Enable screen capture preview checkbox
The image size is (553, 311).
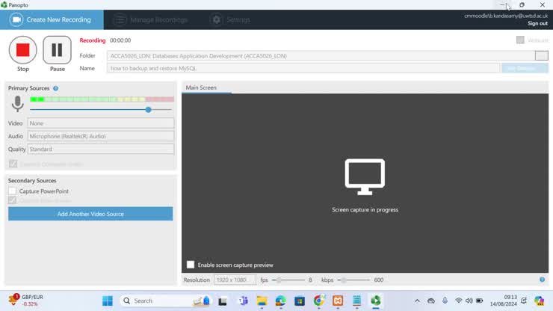(x=191, y=265)
